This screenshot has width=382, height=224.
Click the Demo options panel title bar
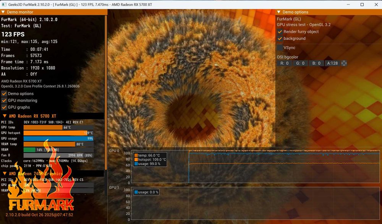[329, 12]
